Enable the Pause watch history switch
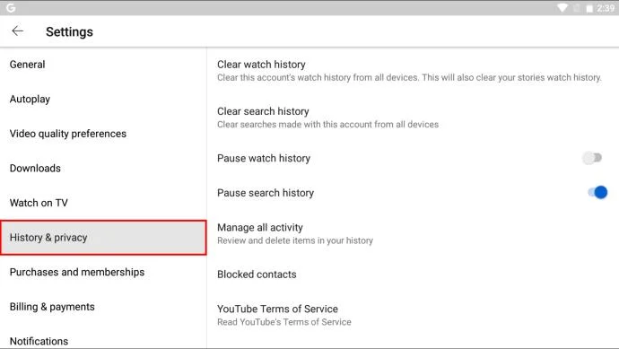 tap(592, 158)
